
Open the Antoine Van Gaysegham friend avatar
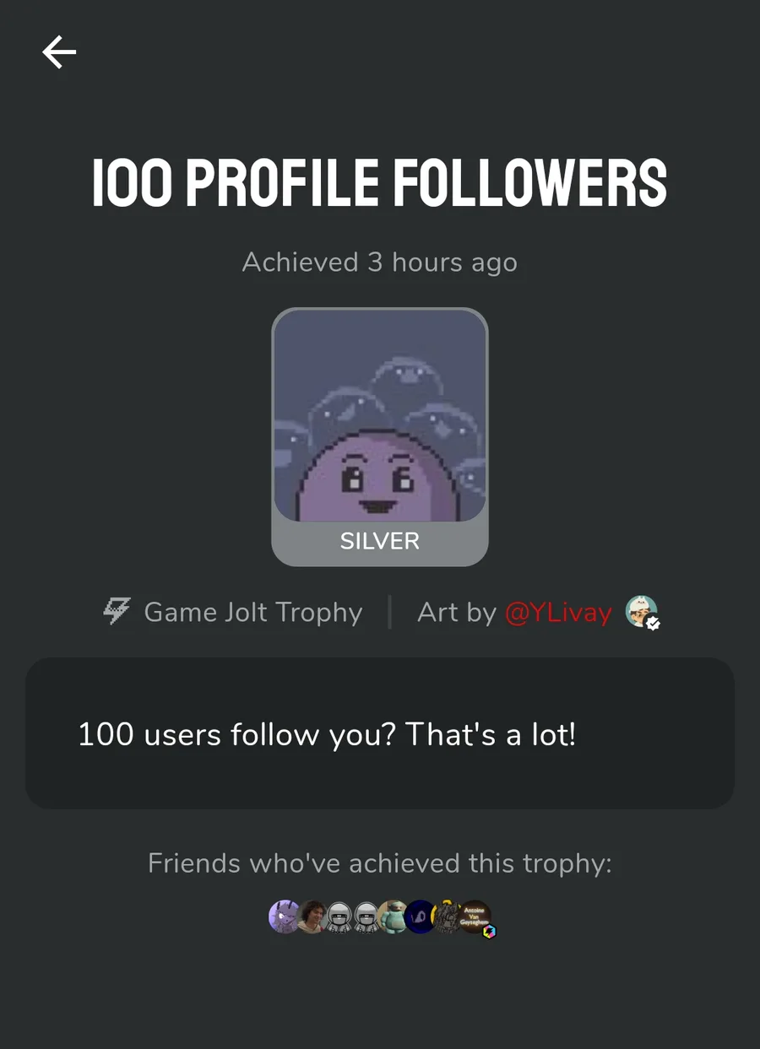pyautogui.click(x=475, y=914)
